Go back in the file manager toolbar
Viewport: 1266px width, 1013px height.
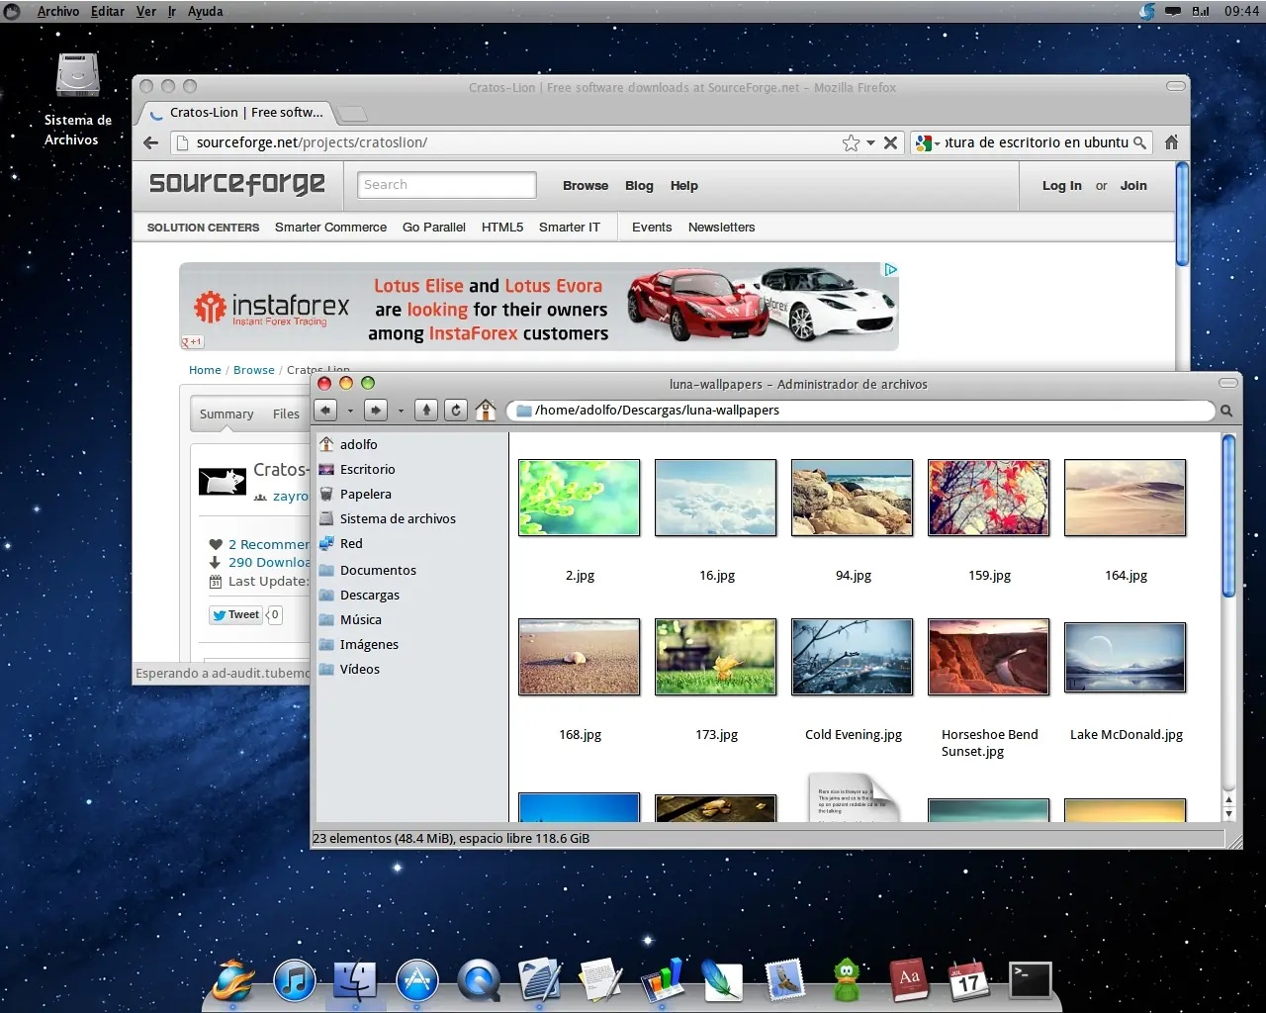[x=325, y=410]
